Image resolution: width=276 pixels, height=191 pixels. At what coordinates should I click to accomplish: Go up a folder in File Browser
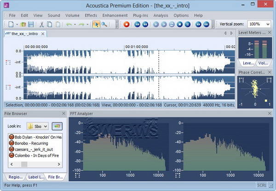pyautogui.click(x=57, y=125)
